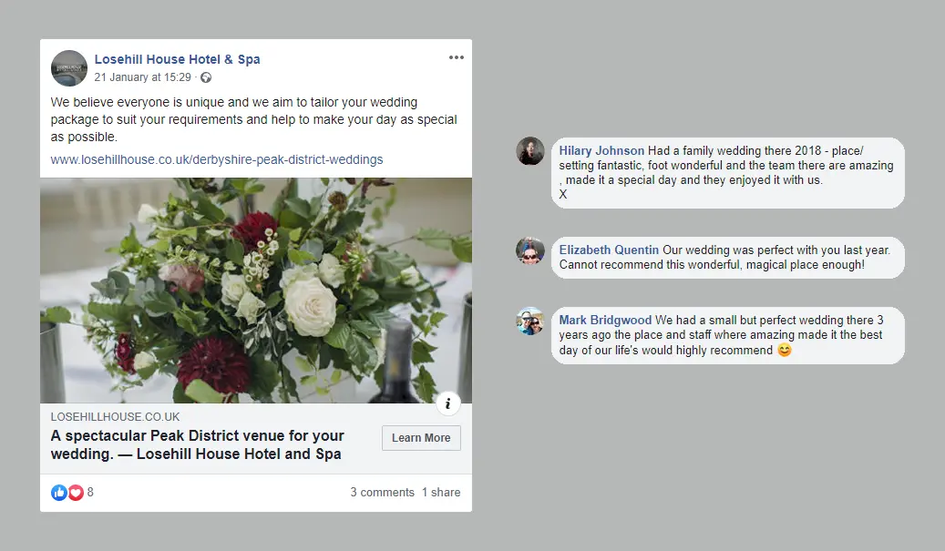
Task: Open Losehill House Hotel & Spa page name
Action: [177, 59]
